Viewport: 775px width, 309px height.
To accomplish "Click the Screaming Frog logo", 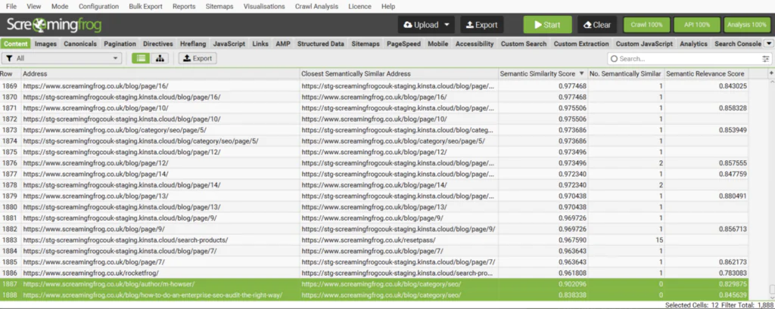I will (54, 25).
